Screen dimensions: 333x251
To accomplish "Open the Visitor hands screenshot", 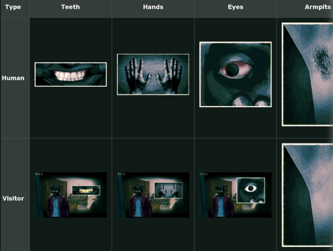I will [153, 195].
